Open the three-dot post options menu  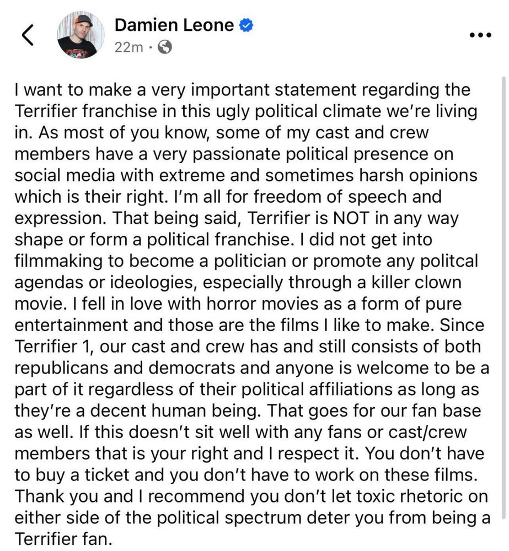tap(479, 35)
